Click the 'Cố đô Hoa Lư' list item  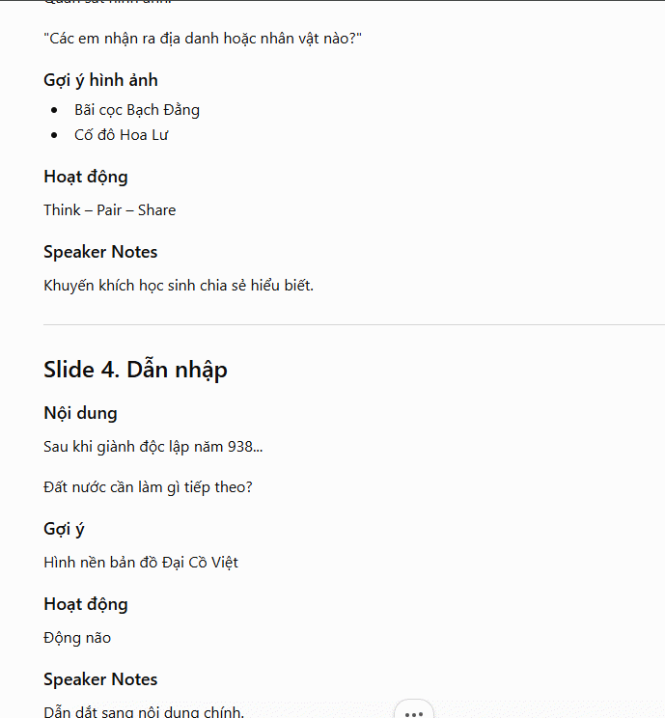pyautogui.click(x=122, y=135)
